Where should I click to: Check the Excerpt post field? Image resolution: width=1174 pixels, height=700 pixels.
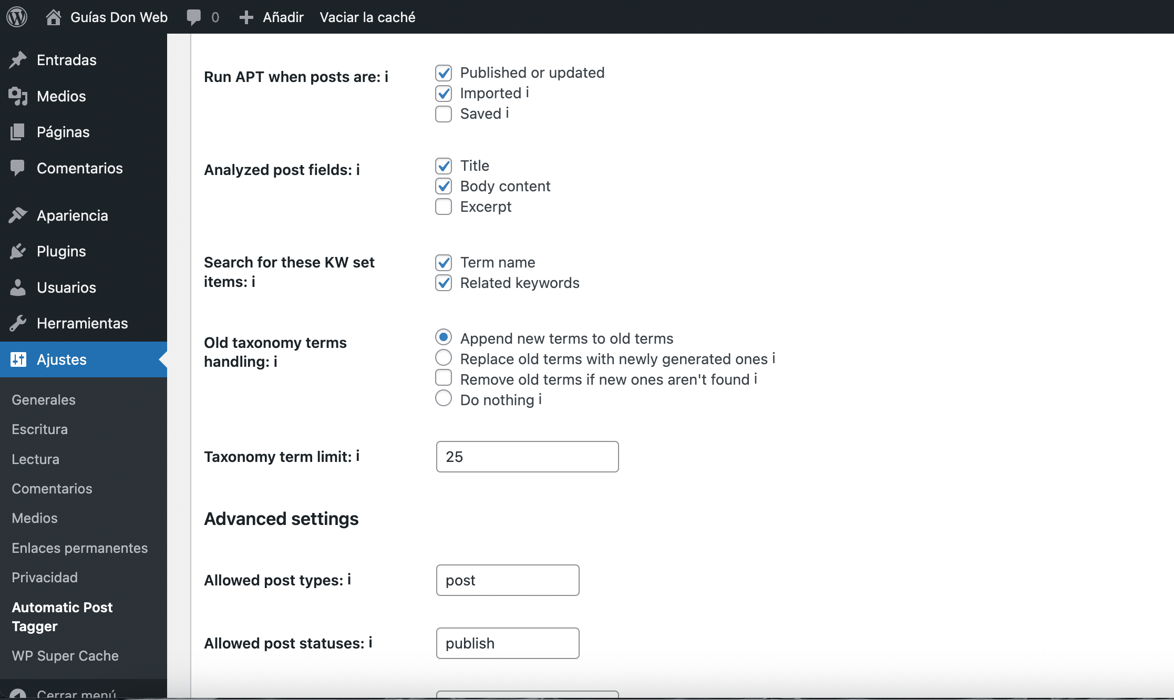coord(444,207)
